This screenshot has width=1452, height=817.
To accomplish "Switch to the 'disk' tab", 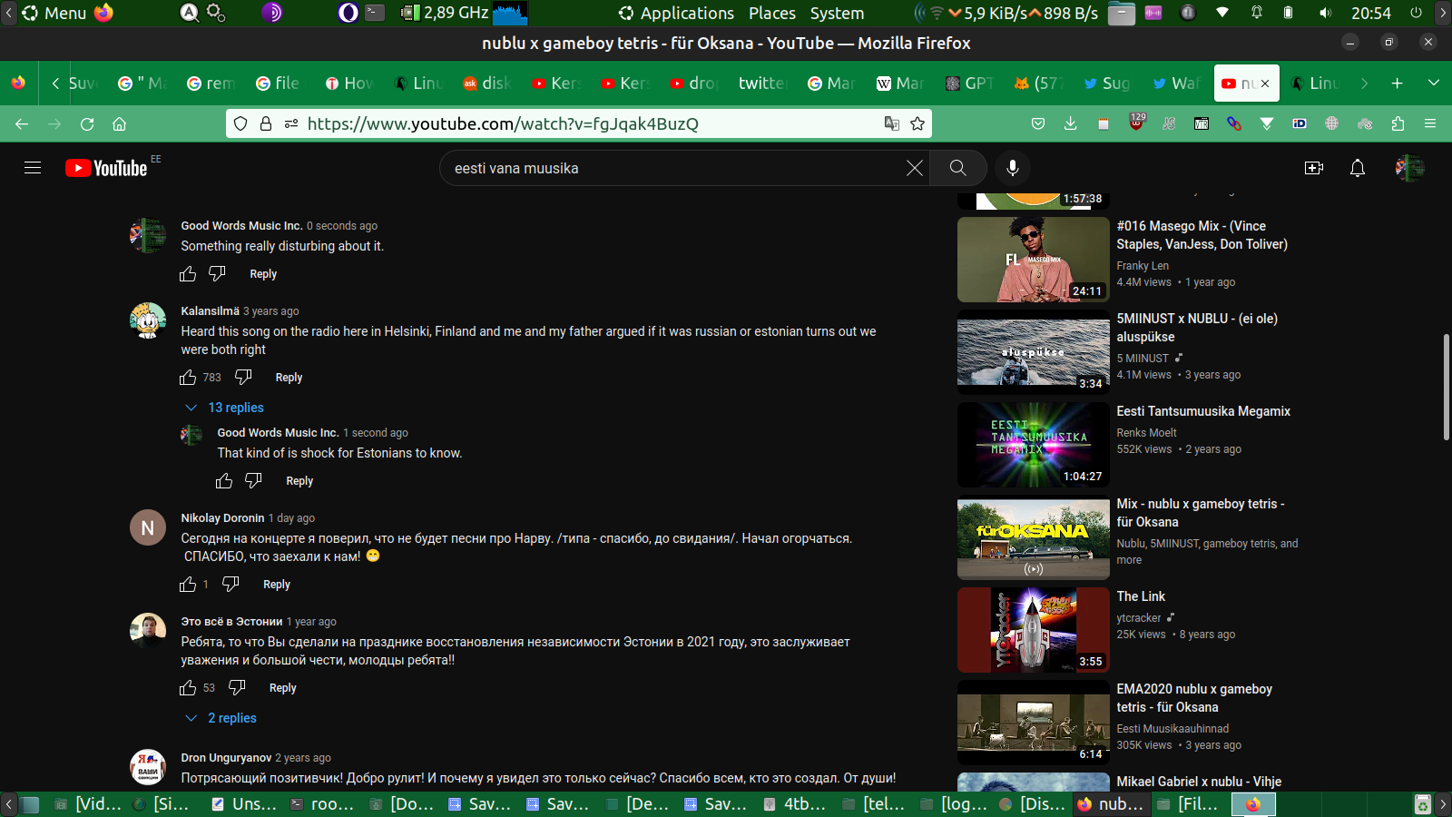I will coord(487,84).
